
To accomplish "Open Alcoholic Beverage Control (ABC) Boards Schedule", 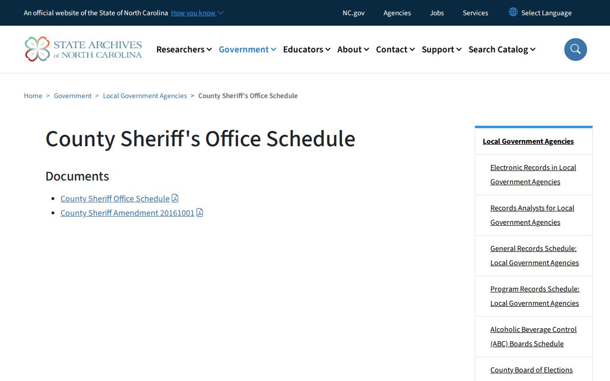I will tap(533, 337).
